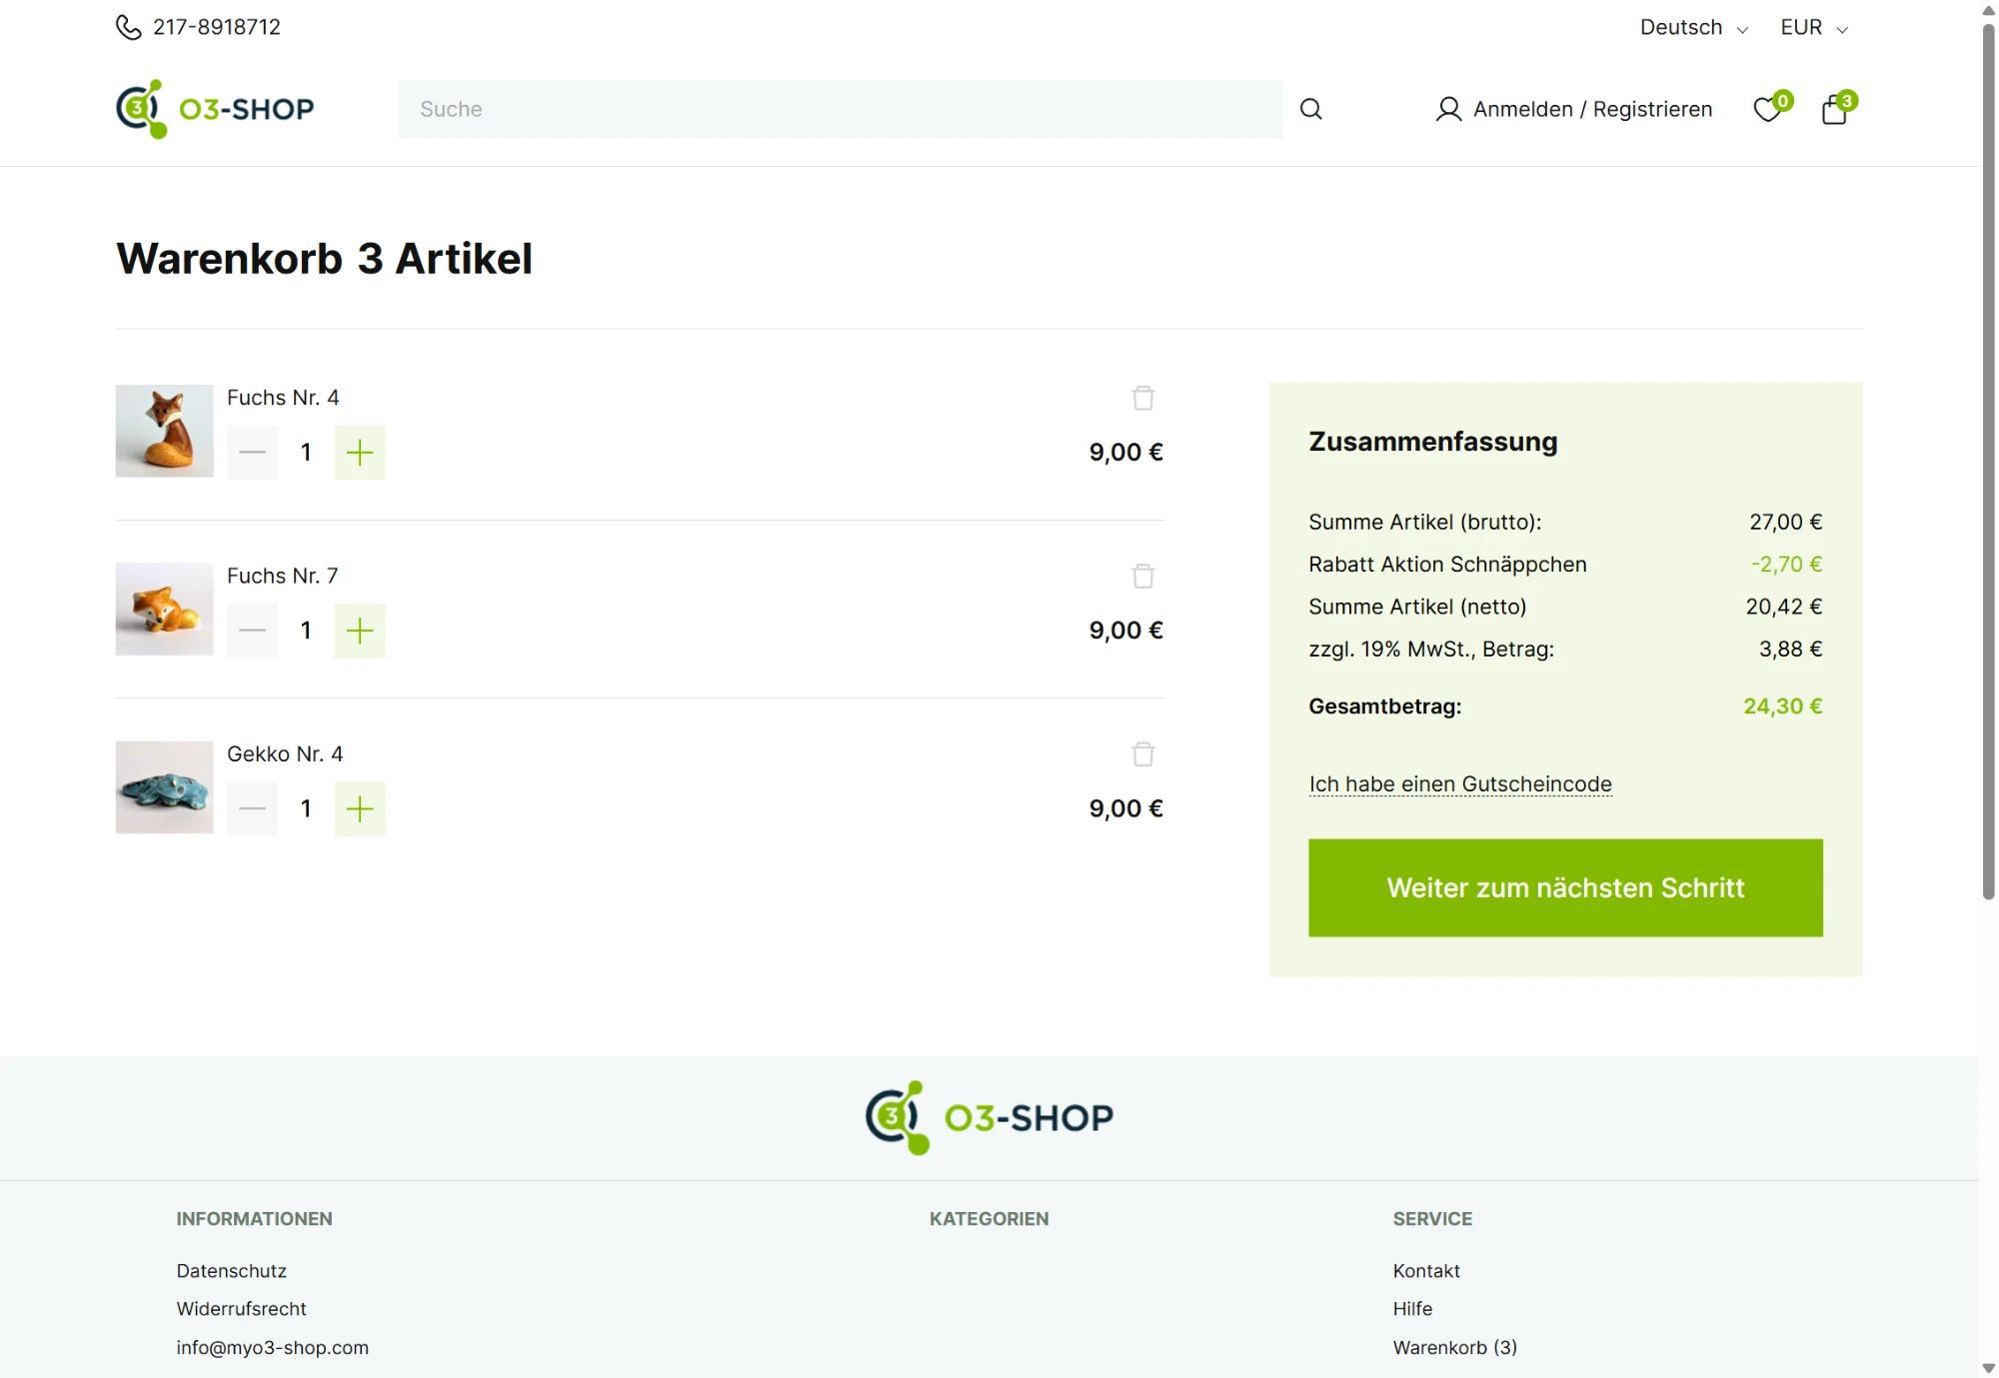Open Kontakt link in Service
Image resolution: width=1999 pixels, height=1378 pixels.
pos(1426,1270)
